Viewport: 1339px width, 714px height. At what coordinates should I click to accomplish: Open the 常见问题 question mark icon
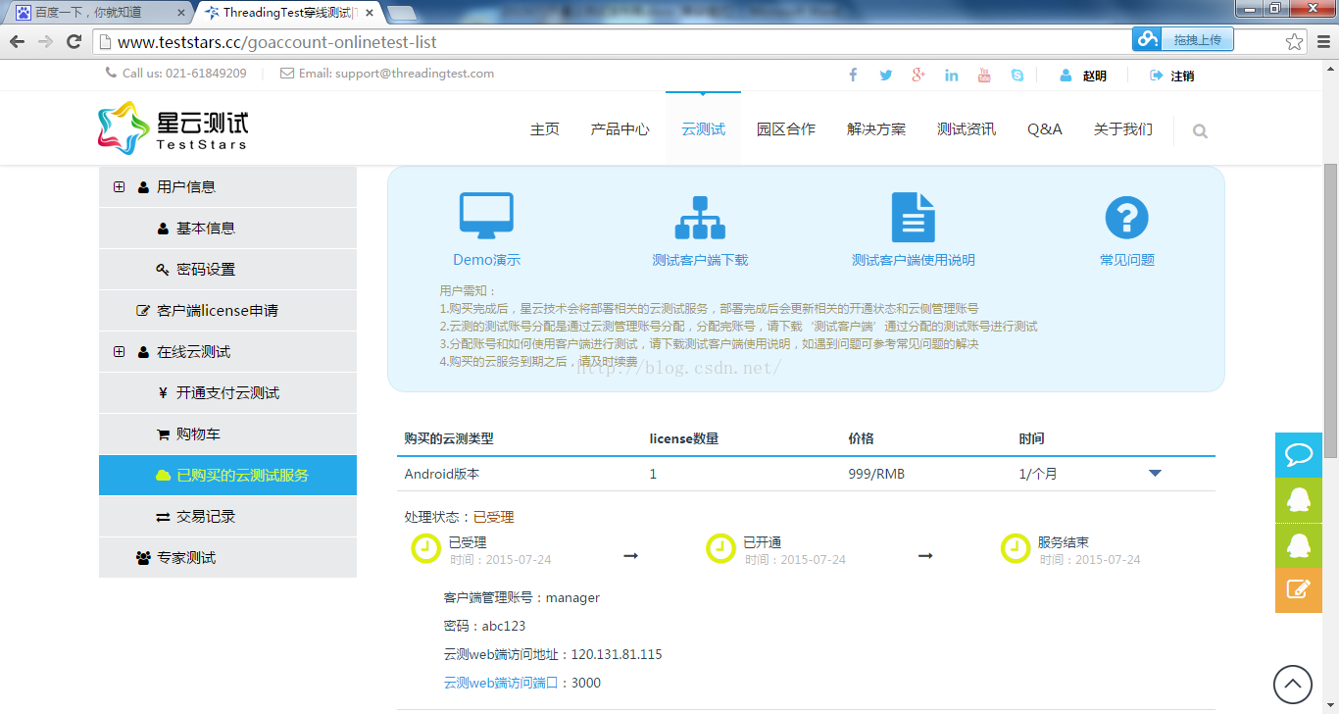click(x=1126, y=218)
